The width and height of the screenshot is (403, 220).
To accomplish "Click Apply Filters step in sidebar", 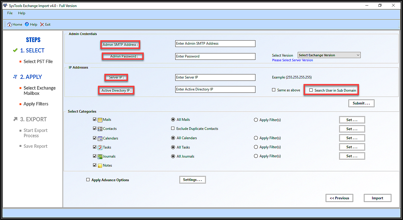I will coord(36,104).
